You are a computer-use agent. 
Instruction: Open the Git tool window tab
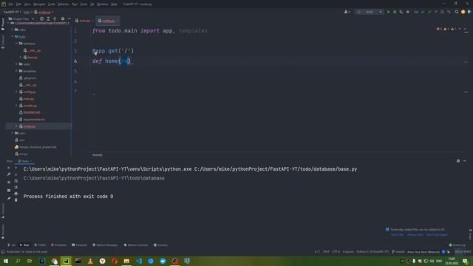(x=12, y=245)
